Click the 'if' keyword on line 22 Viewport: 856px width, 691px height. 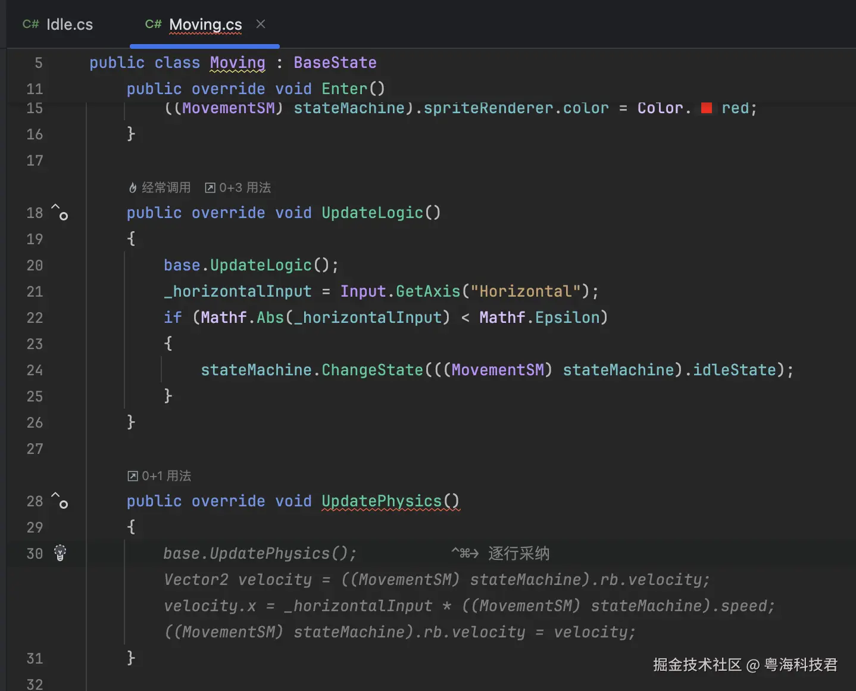tap(173, 318)
